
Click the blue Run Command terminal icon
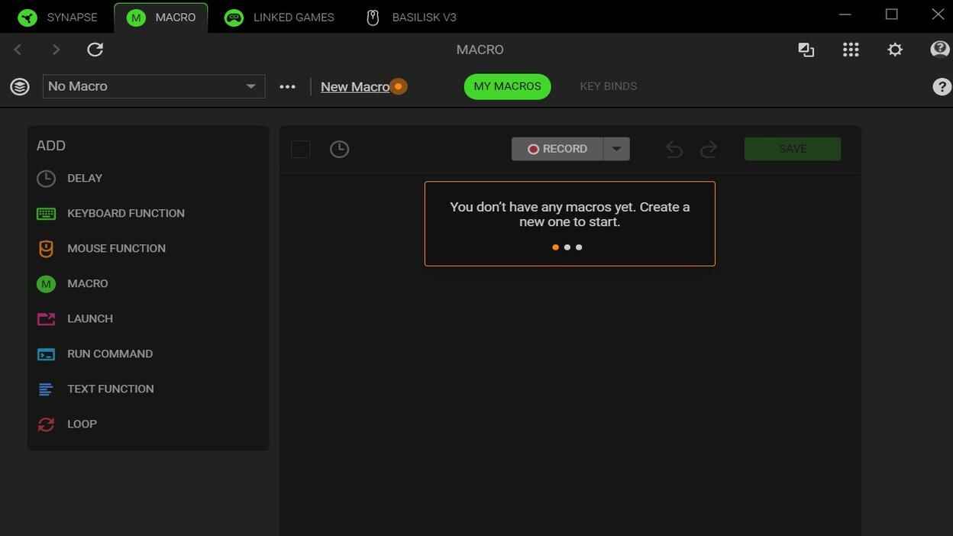46,354
